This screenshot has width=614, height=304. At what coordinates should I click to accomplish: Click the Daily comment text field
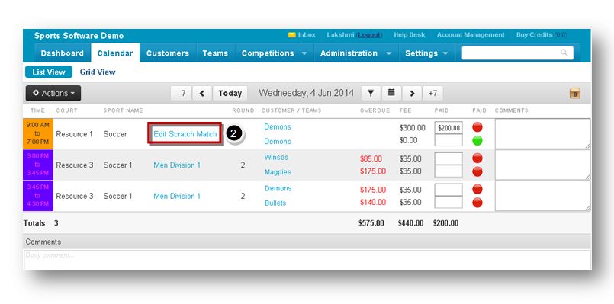pyautogui.click(x=307, y=259)
